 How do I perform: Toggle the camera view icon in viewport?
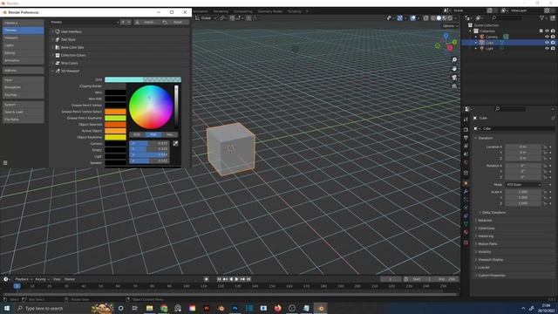click(454, 78)
